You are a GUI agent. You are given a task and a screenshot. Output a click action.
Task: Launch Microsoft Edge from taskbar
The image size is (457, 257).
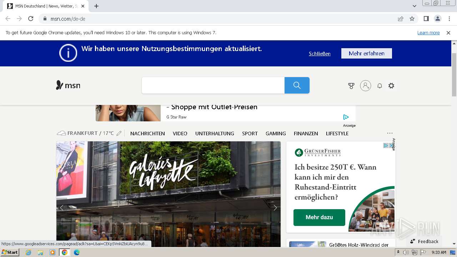77,252
